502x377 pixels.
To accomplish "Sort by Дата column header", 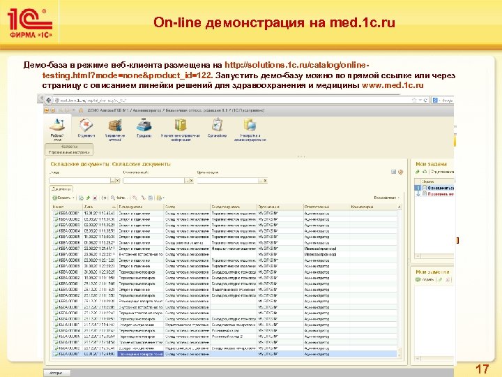I will (x=100, y=207).
